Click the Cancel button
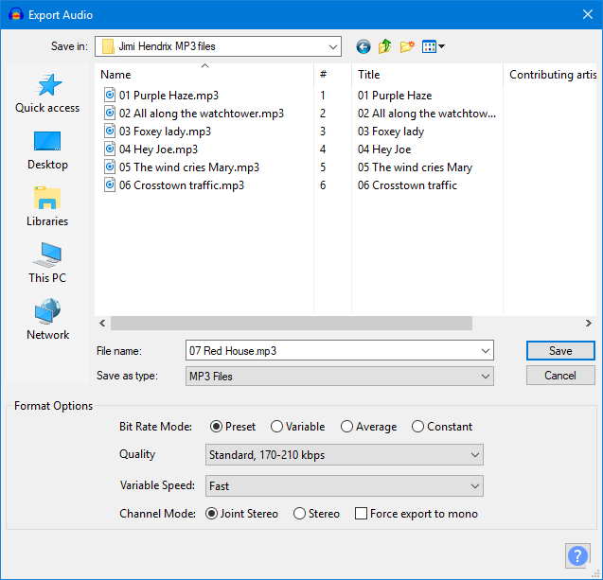The height and width of the screenshot is (580, 603). pos(560,375)
